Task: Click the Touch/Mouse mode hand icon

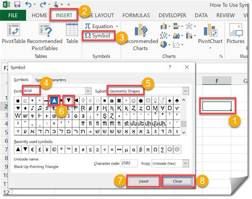Action: [x=56, y=4]
